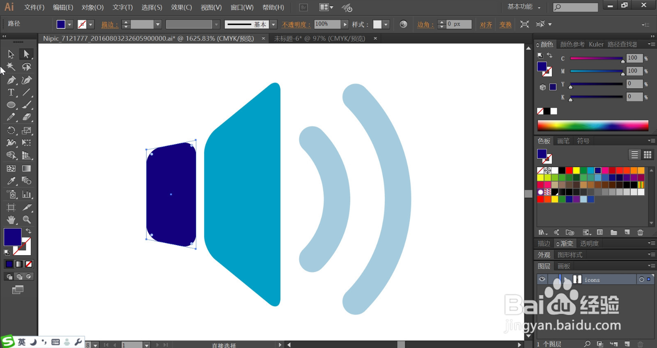
Task: Select the Pen tool
Action: 11,80
